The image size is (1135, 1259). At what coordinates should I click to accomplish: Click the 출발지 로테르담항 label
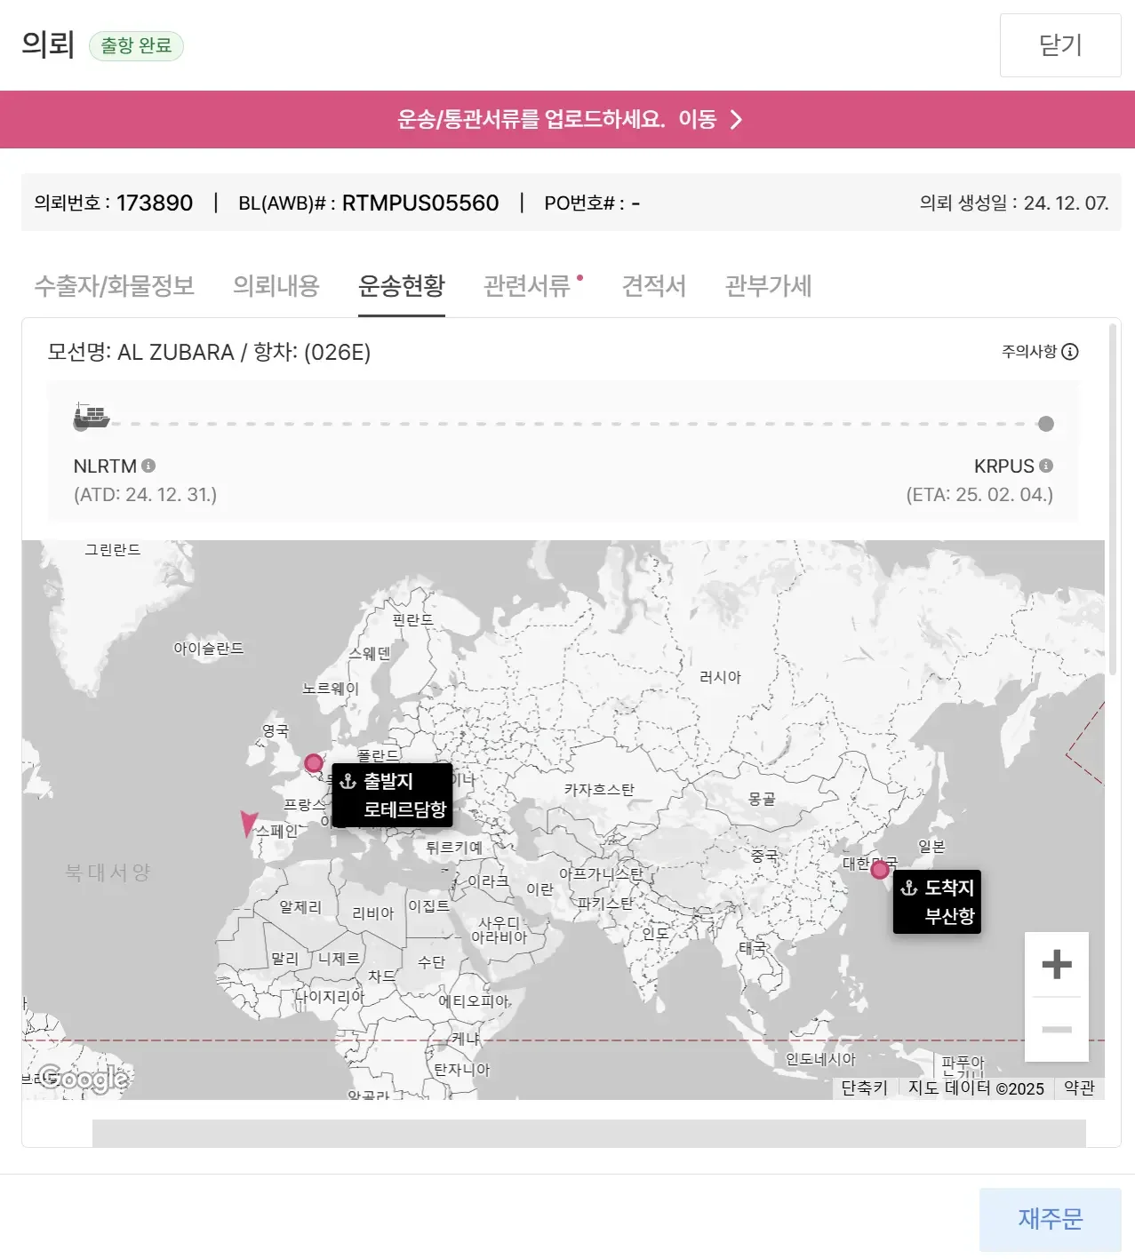click(x=393, y=795)
